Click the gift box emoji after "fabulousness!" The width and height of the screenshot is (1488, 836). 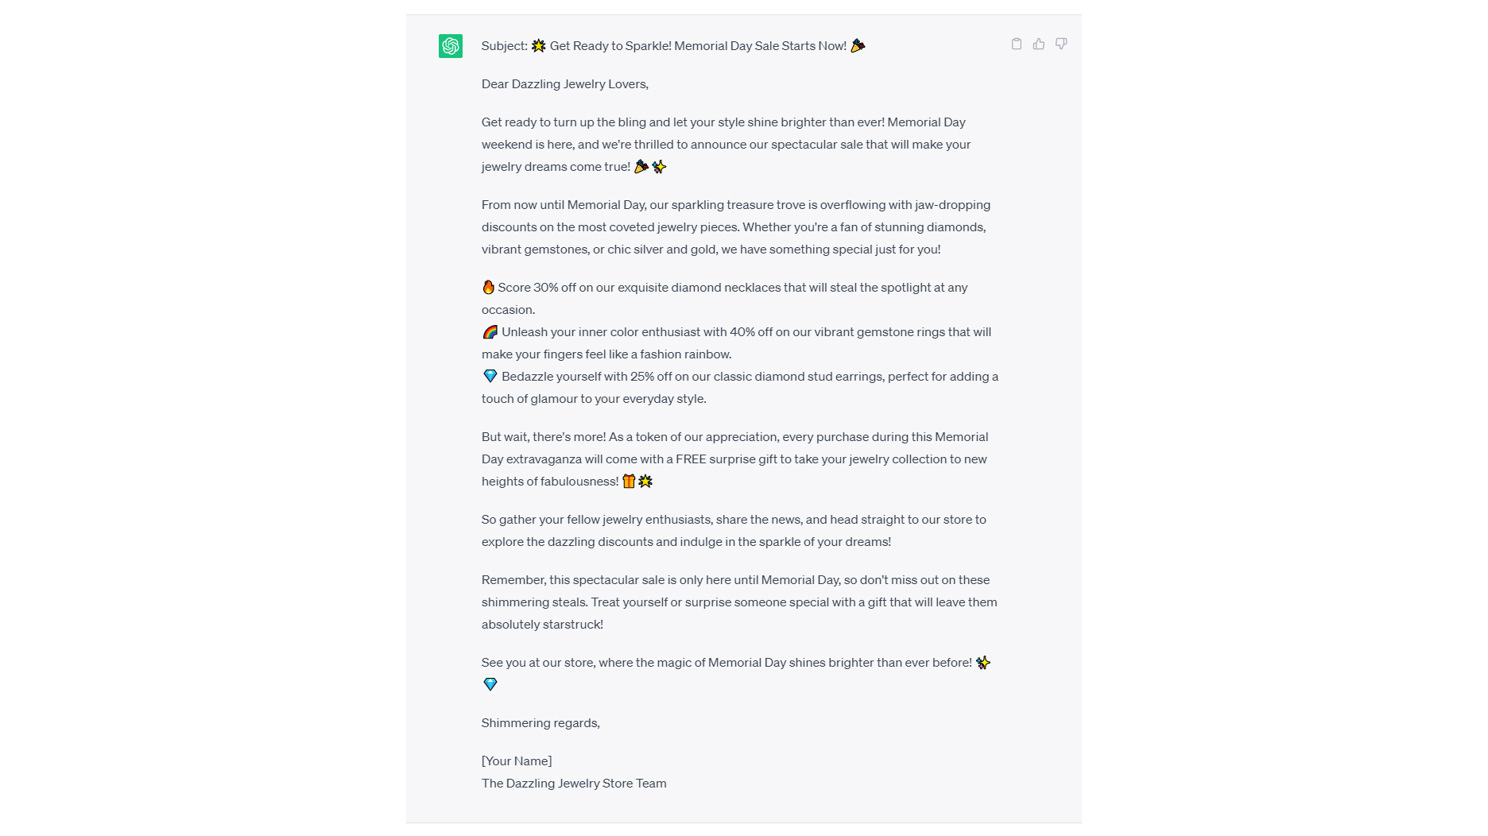[x=629, y=482]
